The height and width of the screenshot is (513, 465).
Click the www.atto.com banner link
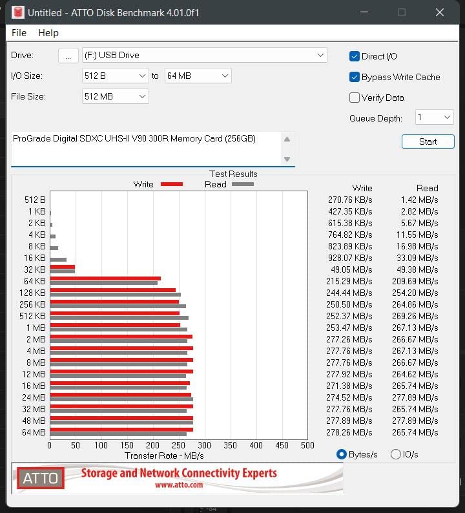coord(179,485)
